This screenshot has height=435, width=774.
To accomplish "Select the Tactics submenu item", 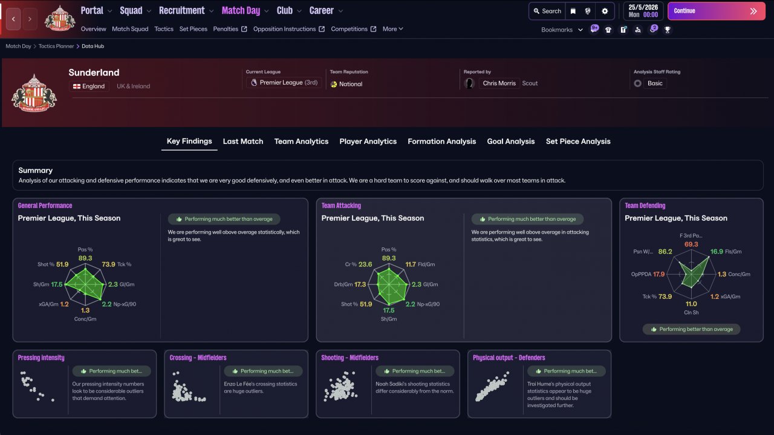I will coord(164,29).
